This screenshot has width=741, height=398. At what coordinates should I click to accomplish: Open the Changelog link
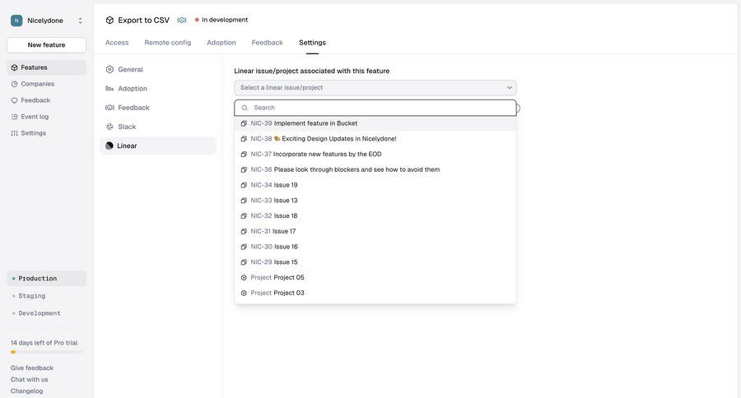click(x=26, y=391)
